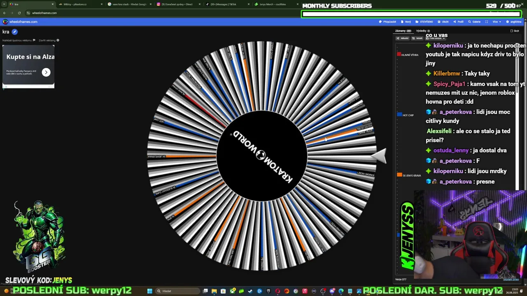
Task: Open the Windows Start menu
Action: pos(150,291)
